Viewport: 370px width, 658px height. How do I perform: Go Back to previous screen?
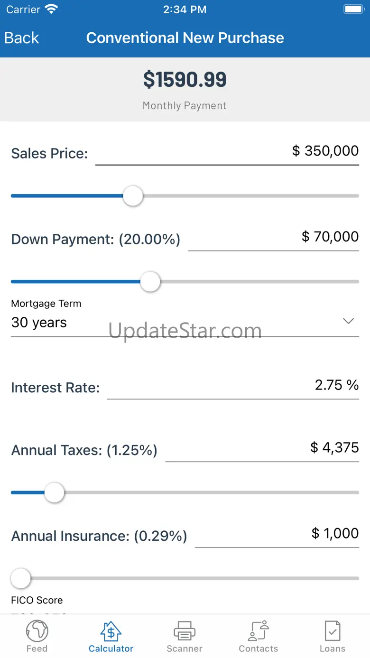click(x=22, y=38)
